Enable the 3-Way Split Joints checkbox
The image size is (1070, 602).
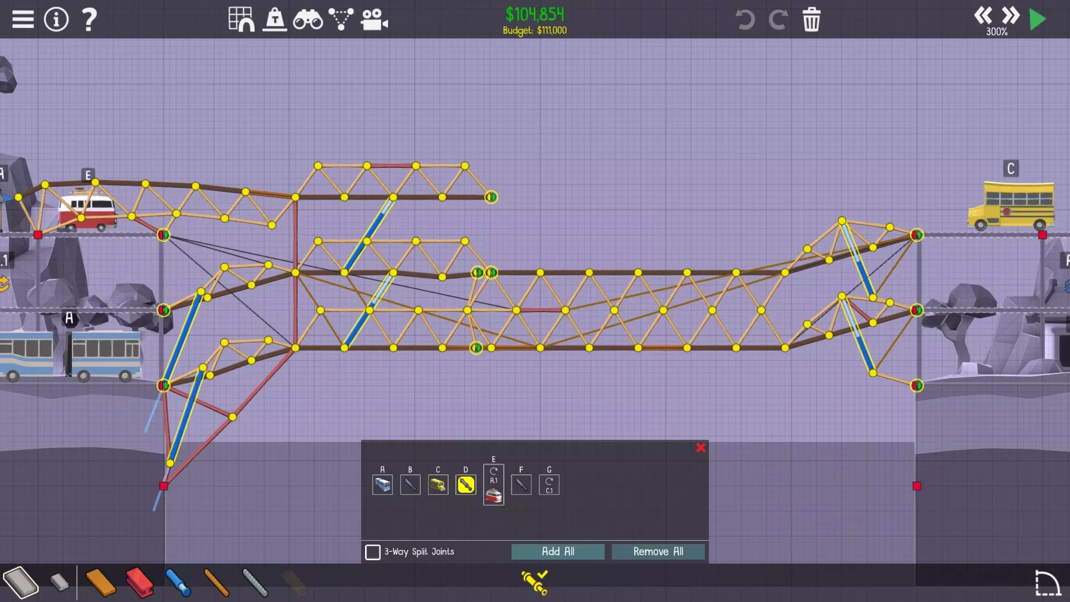coord(373,552)
